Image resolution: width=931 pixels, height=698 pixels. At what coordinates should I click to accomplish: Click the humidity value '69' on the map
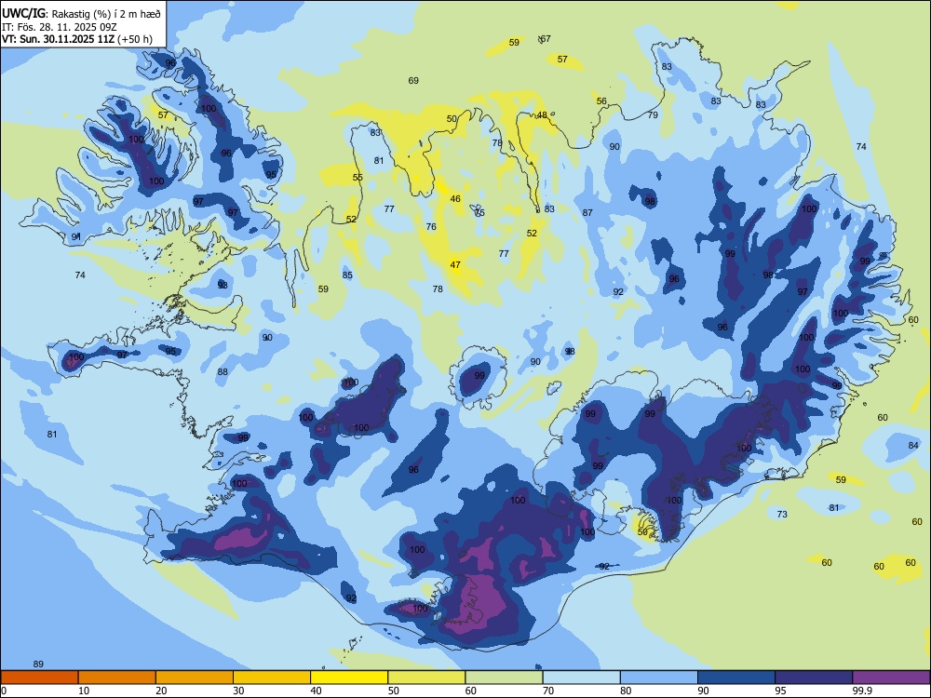click(413, 80)
